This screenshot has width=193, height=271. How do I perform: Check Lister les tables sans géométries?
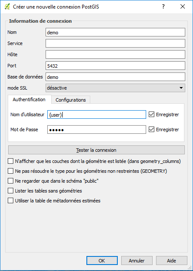coord(11,191)
